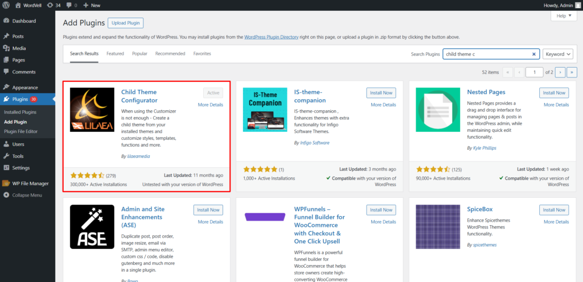Install the SpiceBox plugin

(554, 210)
